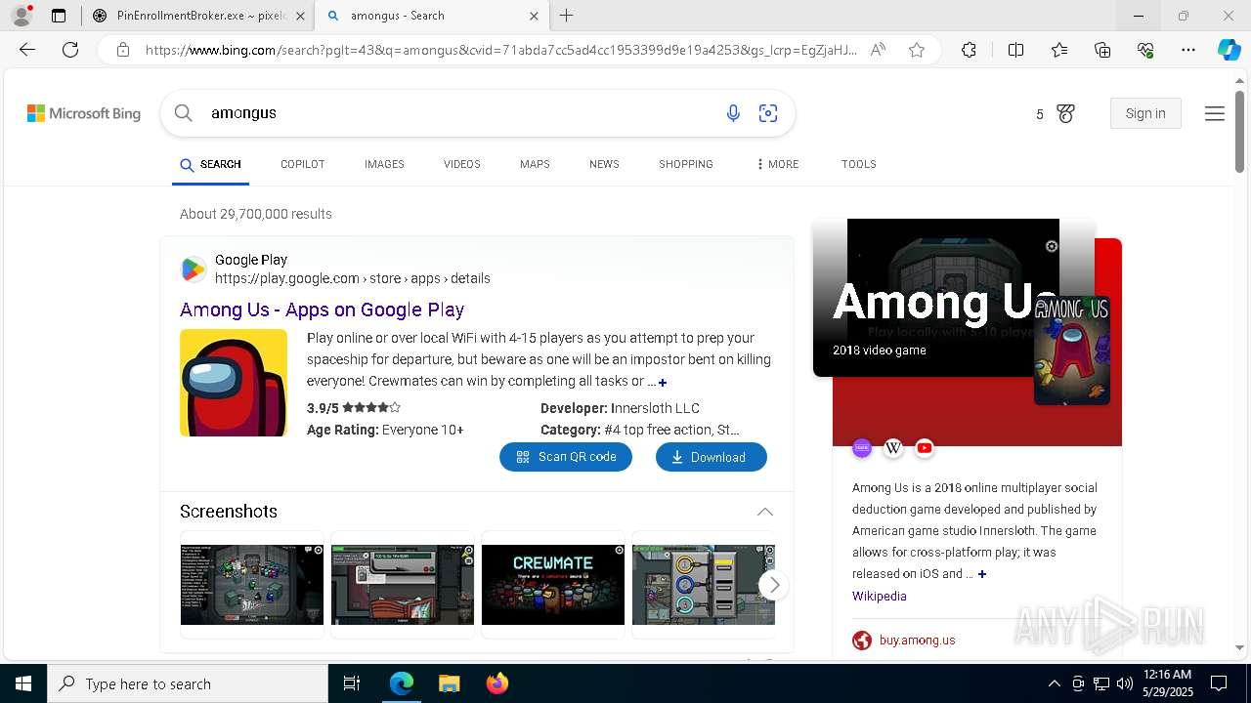Open the CREWMATE screenshot thumbnail
Viewport: 1251px width, 703px height.
coord(553,585)
